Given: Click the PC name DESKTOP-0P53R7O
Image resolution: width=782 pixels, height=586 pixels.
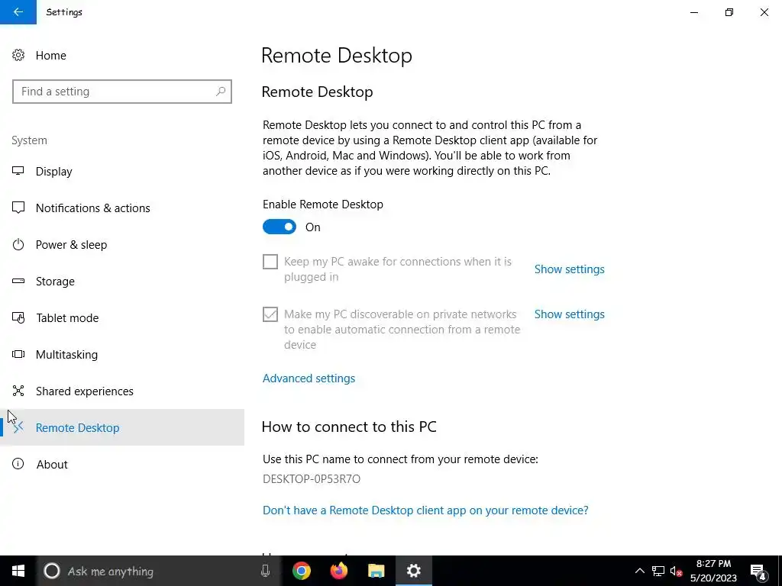Looking at the screenshot, I should click(x=312, y=479).
